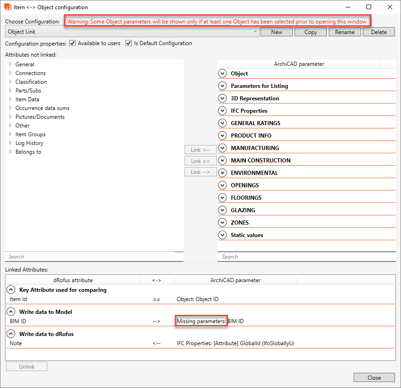401x388 pixels.
Task: Expand the General tree node
Action: pyautogui.click(x=11, y=64)
